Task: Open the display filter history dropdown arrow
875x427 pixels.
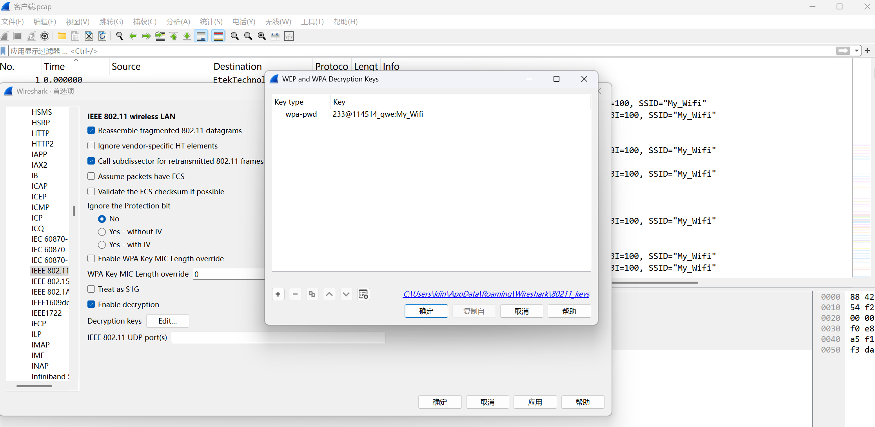Action: tap(857, 51)
